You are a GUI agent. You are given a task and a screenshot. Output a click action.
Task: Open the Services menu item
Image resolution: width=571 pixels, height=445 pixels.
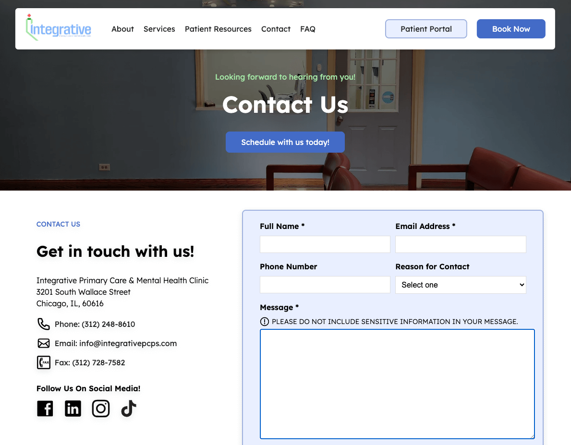click(x=159, y=29)
